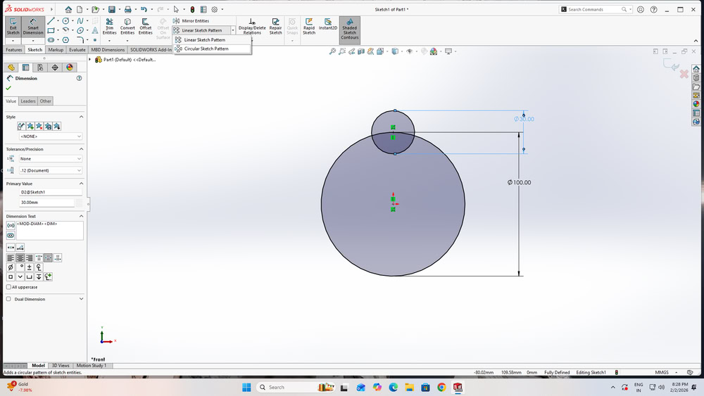
Task: Toggle Rapid Sketch mode
Action: tap(309, 27)
